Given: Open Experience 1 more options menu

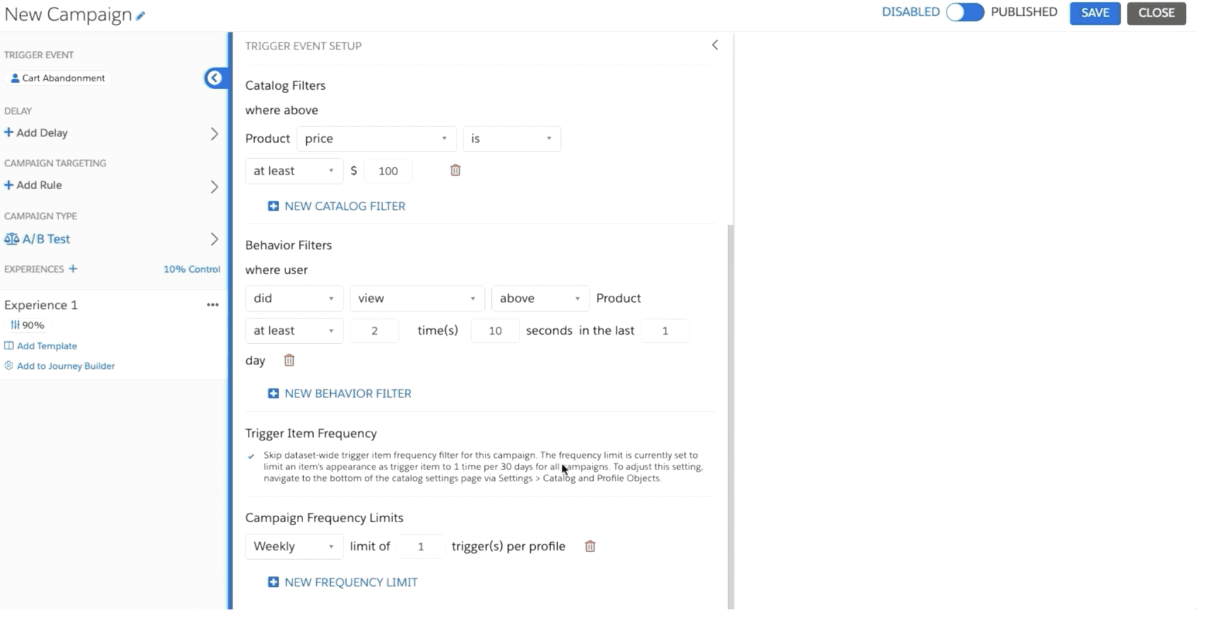Looking at the screenshot, I should click(x=213, y=305).
